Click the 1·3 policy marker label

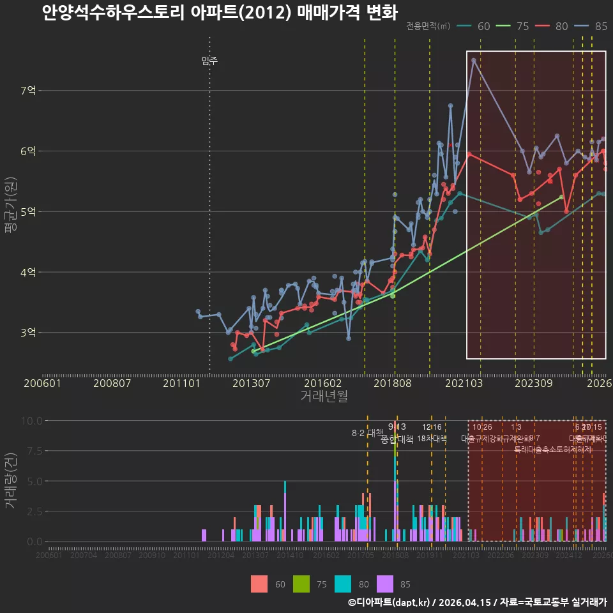(516, 427)
